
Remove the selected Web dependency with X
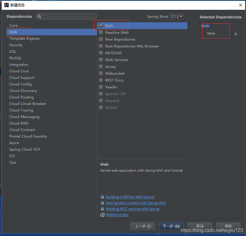[236, 34]
